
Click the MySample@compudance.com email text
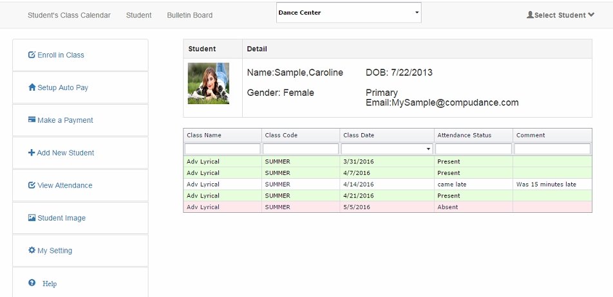455,103
